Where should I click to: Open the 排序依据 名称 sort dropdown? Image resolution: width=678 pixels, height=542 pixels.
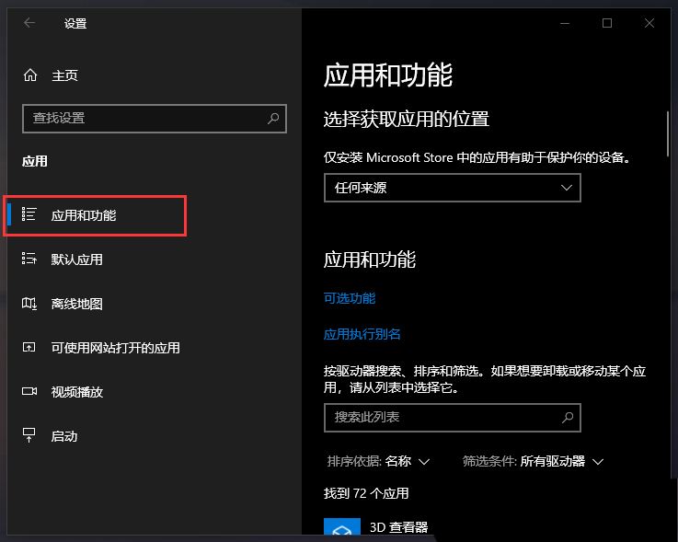tap(379, 461)
